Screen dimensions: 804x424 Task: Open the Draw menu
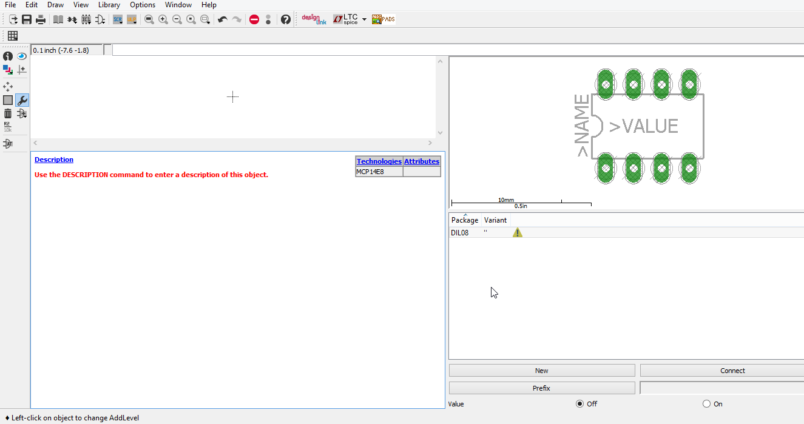tap(56, 5)
